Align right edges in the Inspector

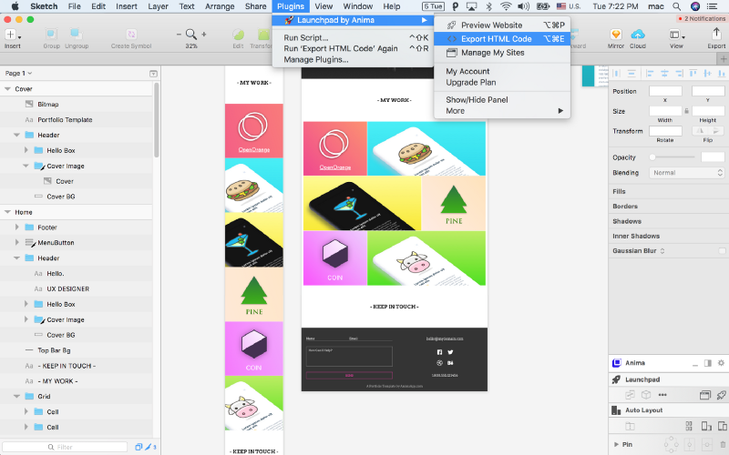pos(679,74)
